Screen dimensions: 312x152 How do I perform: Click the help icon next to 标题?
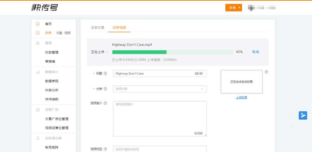click(105, 73)
